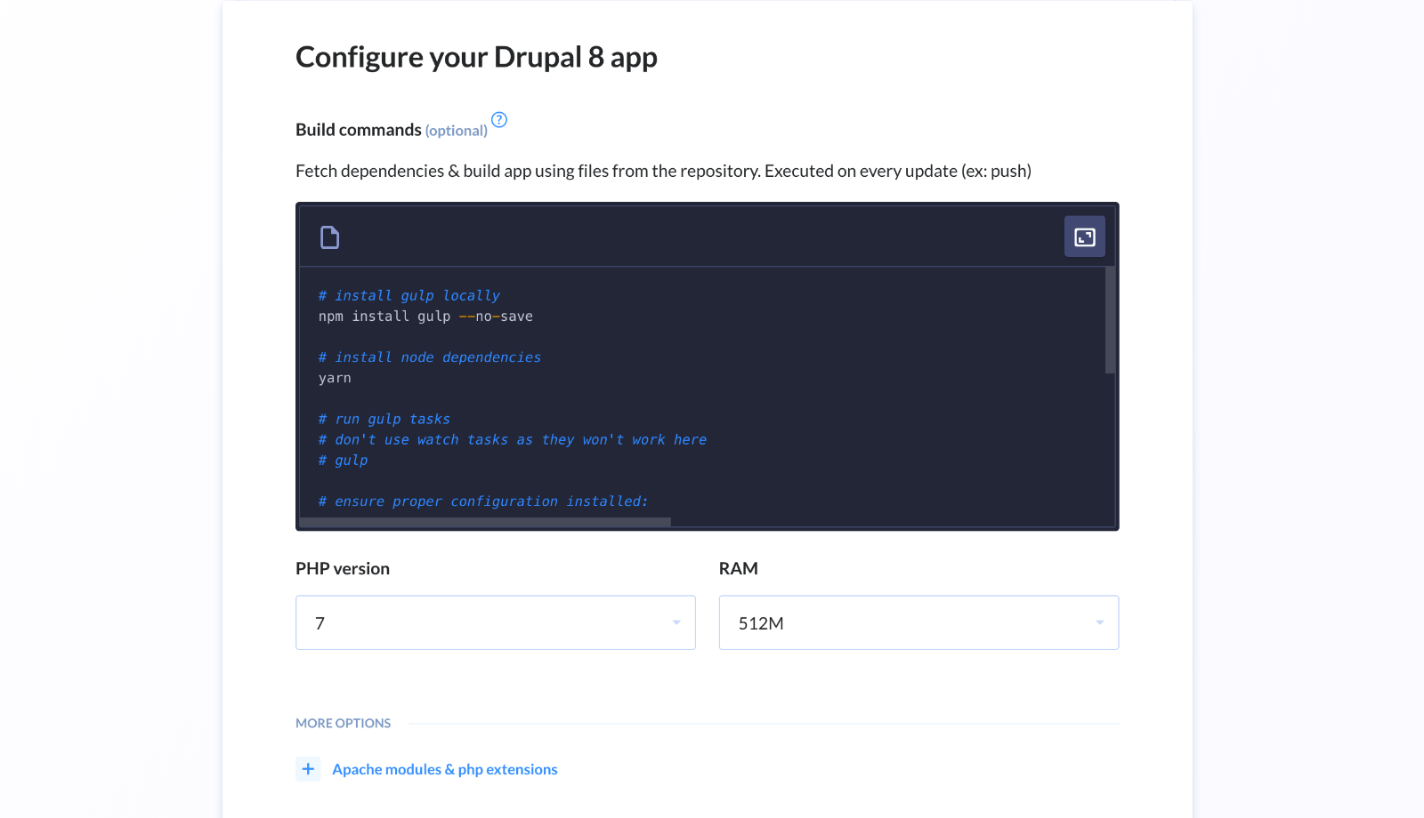This screenshot has height=818, width=1424.
Task: Click the plus icon for more options
Action: click(308, 769)
